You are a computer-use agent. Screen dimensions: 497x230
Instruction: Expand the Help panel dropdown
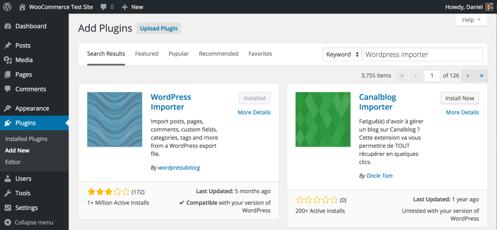471,20
